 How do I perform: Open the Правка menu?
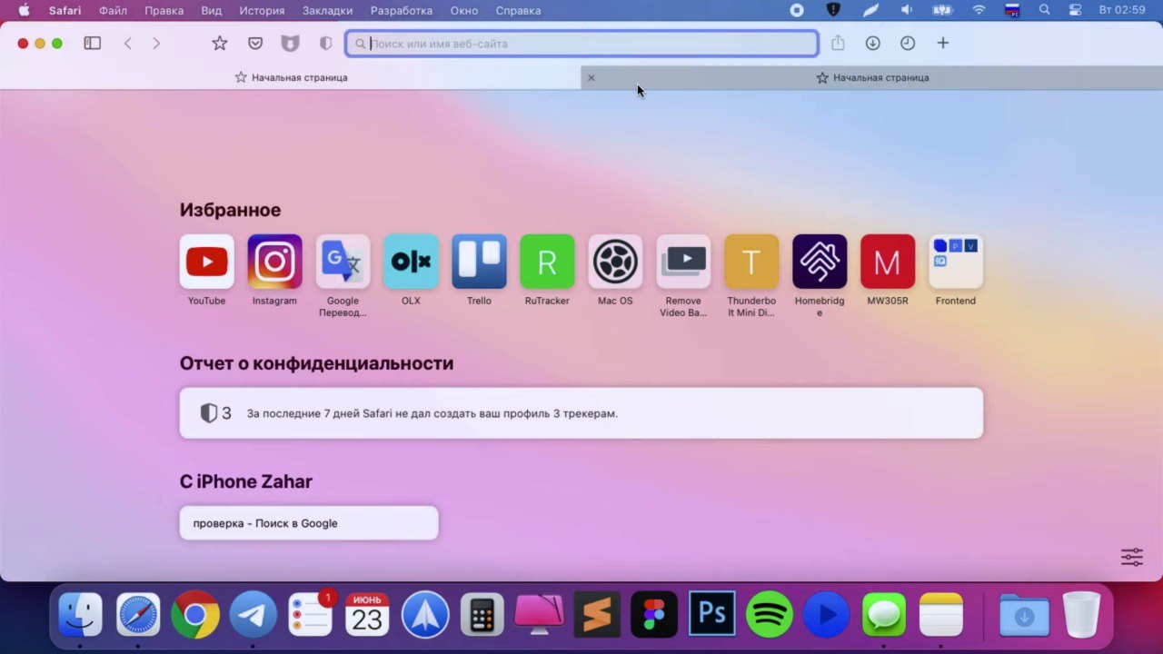tap(164, 11)
